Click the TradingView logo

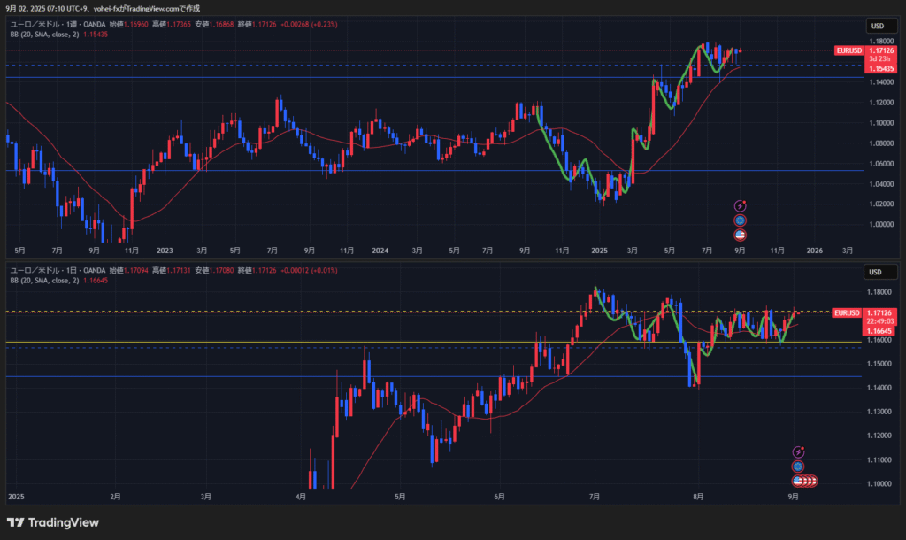[52, 522]
